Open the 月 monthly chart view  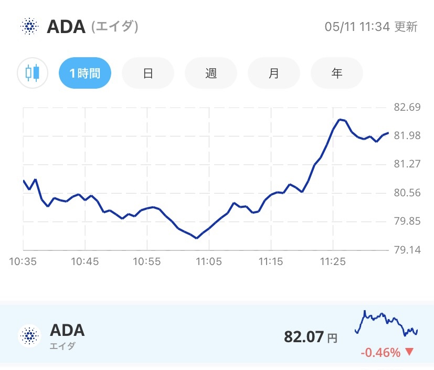[x=273, y=73]
